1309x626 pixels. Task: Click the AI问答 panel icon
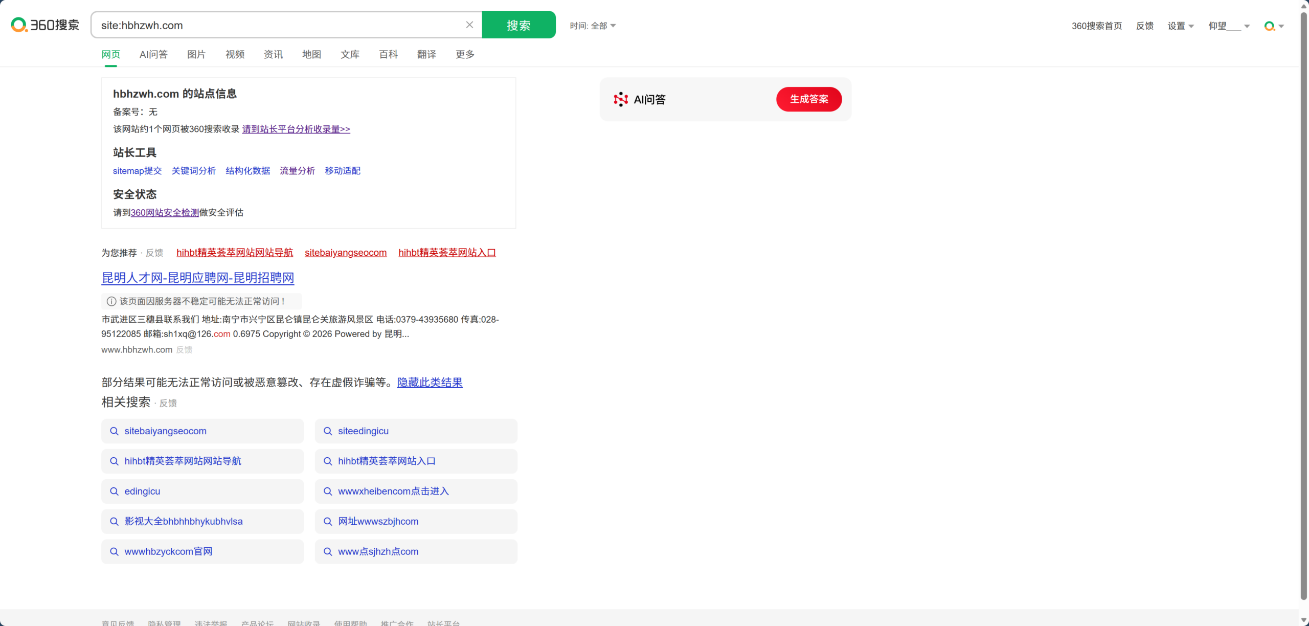point(621,99)
